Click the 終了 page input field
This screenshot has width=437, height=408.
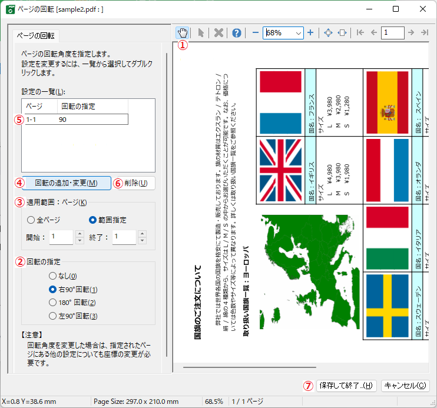click(x=124, y=237)
